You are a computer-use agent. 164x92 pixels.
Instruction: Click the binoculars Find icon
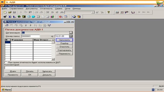(x=62, y=12)
